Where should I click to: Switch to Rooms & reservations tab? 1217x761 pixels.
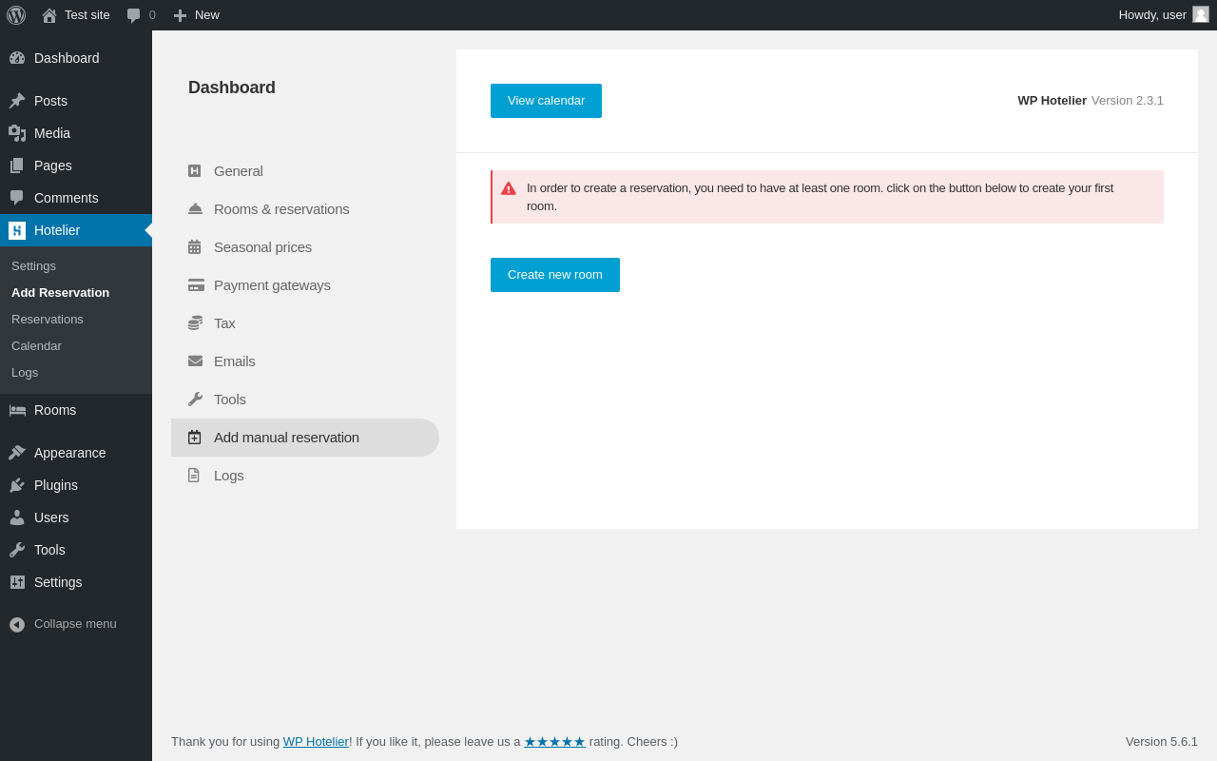click(281, 209)
